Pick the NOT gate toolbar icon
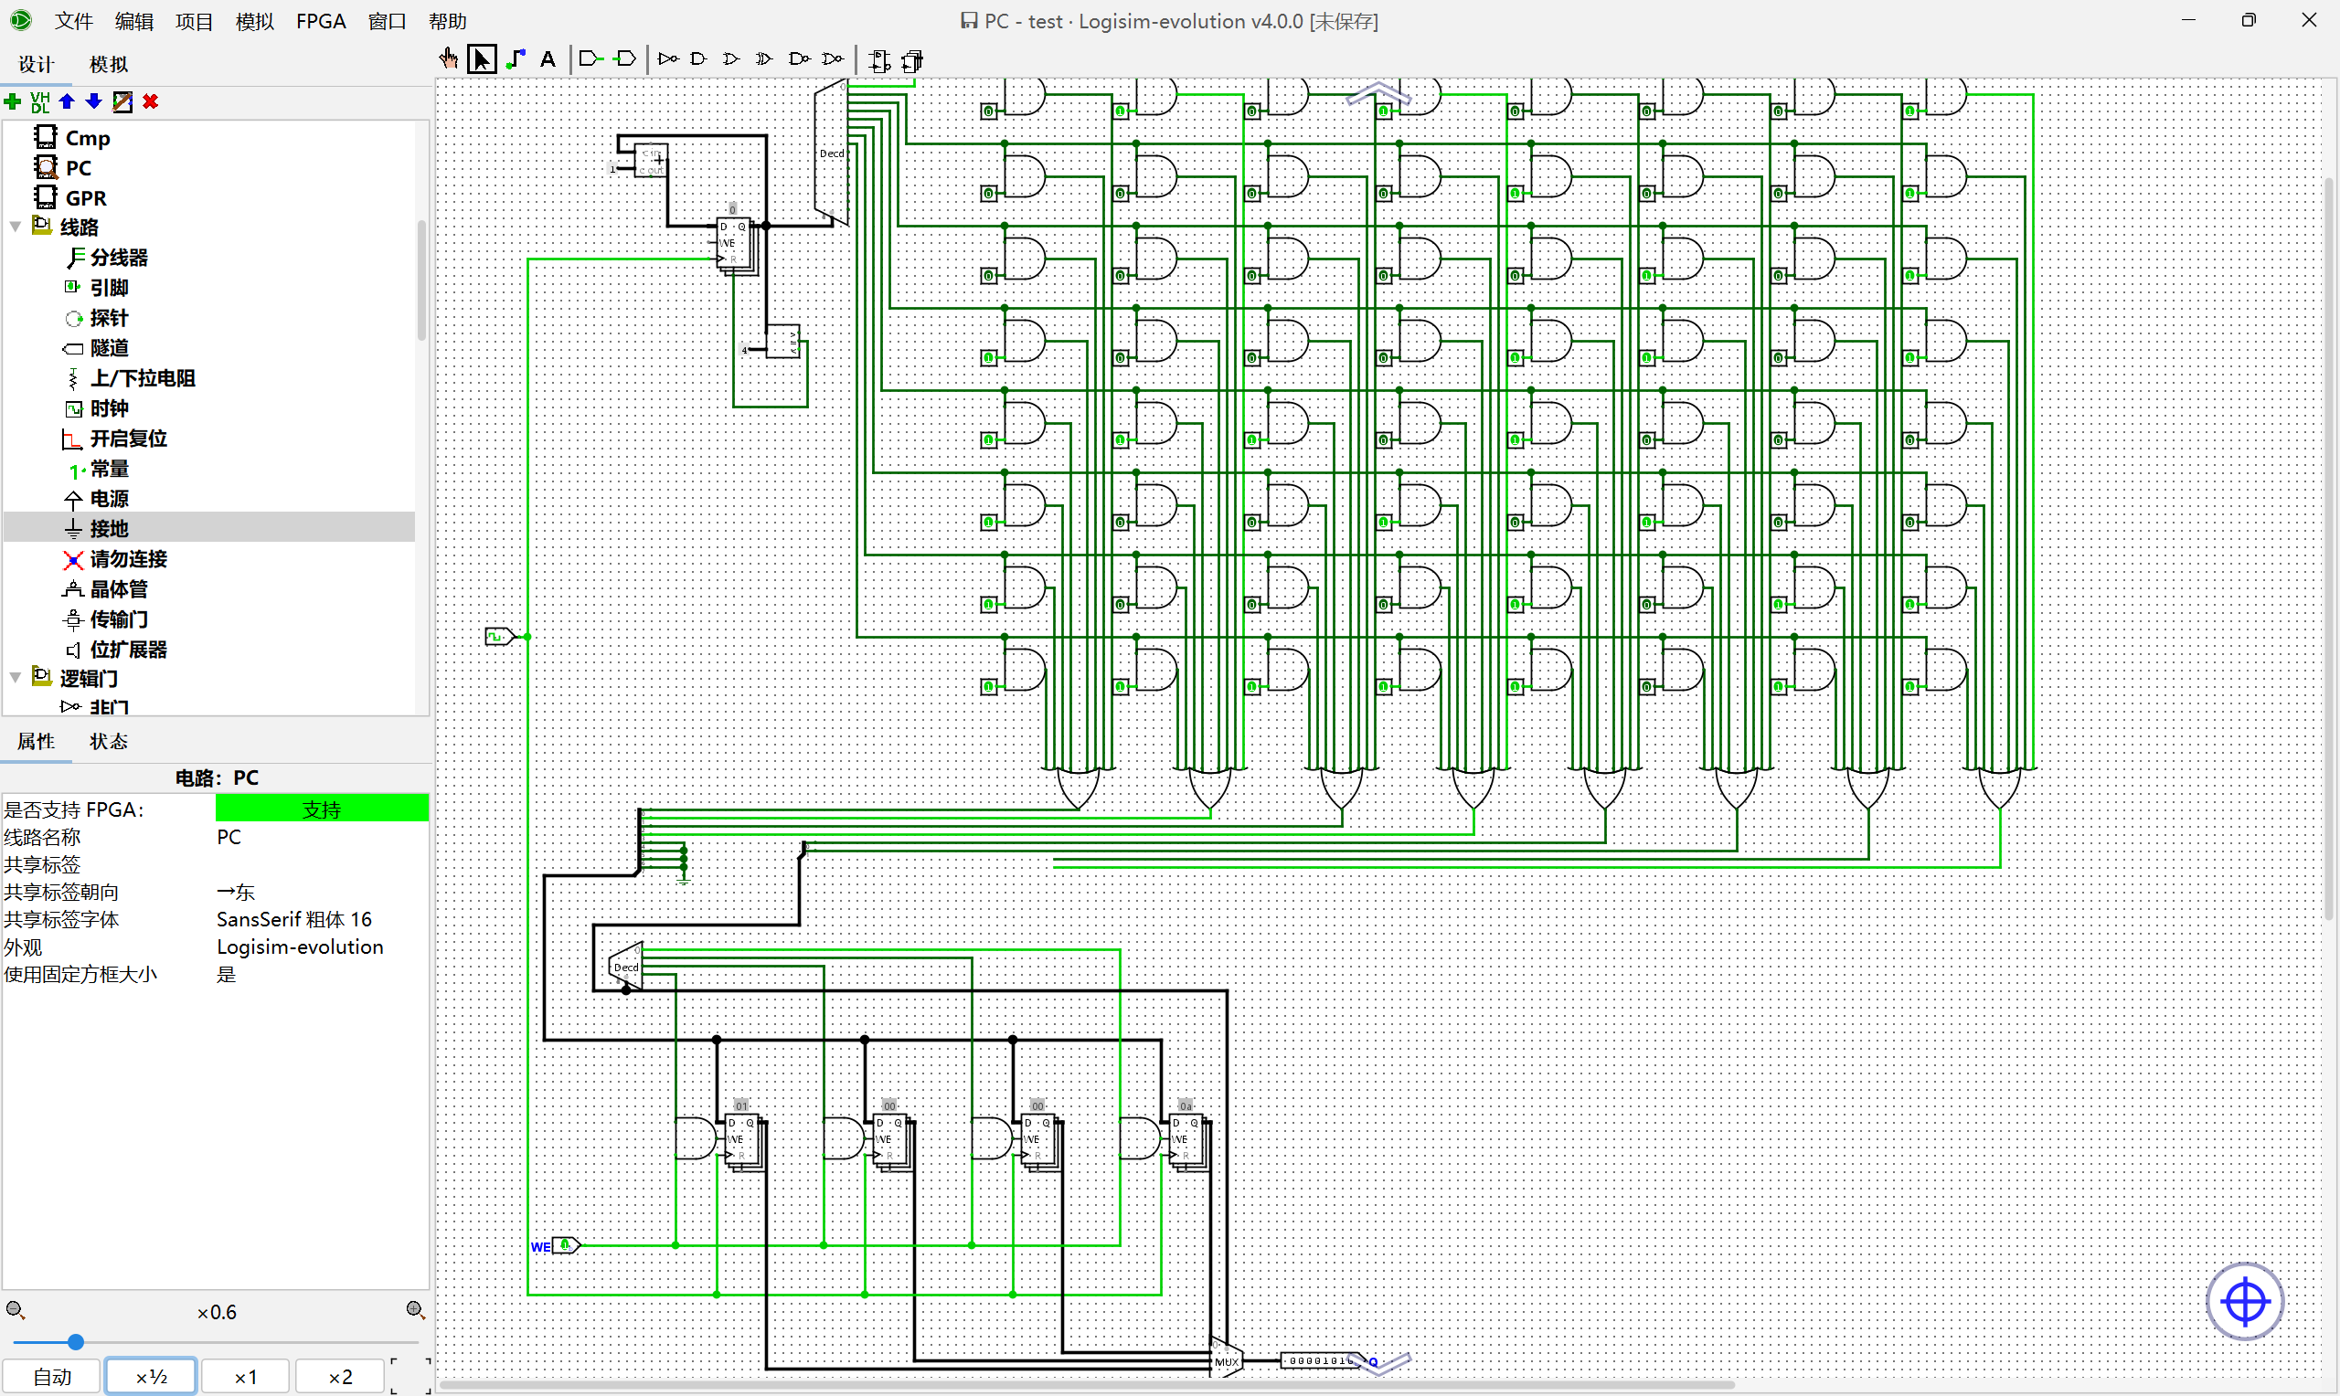This screenshot has height=1396, width=2340. coord(668,59)
